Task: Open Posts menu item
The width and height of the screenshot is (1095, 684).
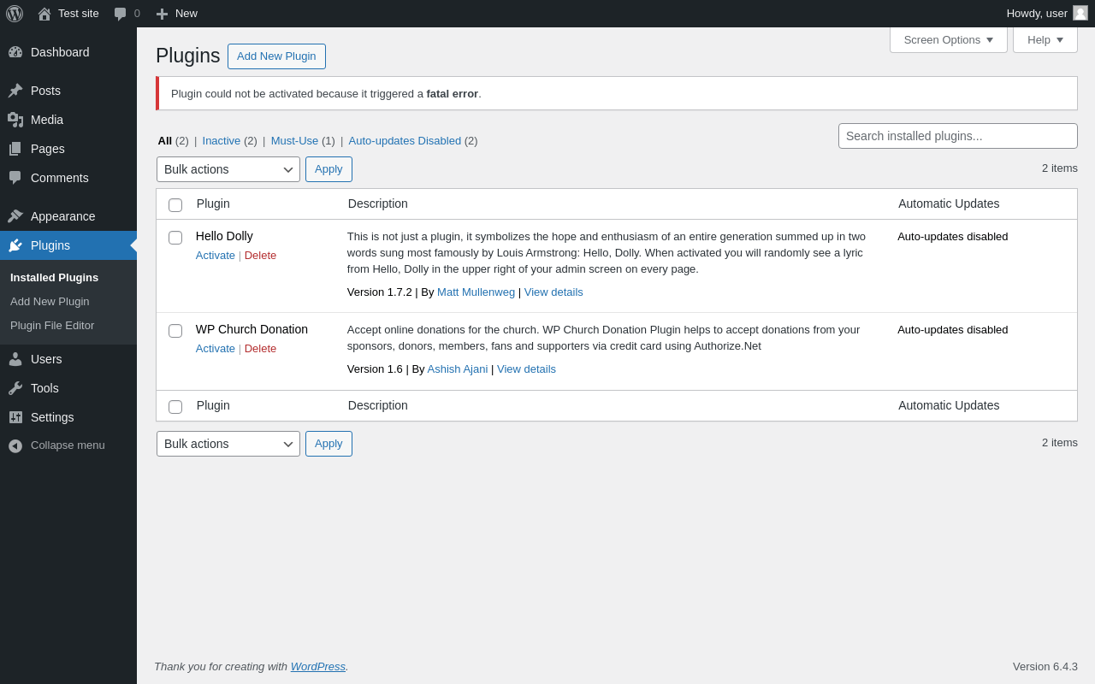Action: (x=68, y=91)
